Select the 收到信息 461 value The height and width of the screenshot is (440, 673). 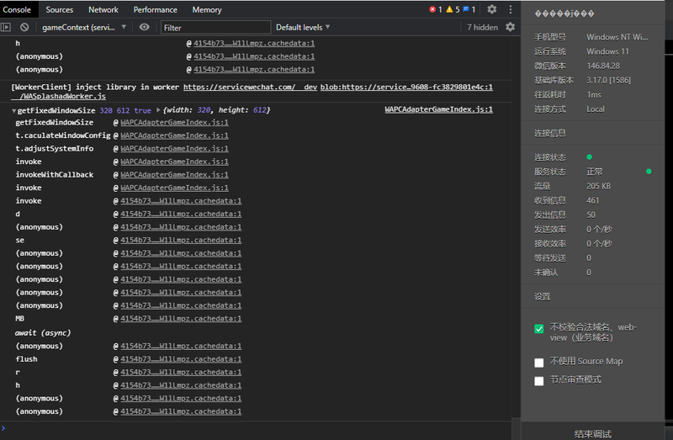coord(593,200)
